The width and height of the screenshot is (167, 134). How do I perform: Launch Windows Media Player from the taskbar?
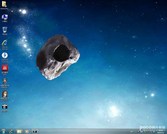click(x=27, y=131)
